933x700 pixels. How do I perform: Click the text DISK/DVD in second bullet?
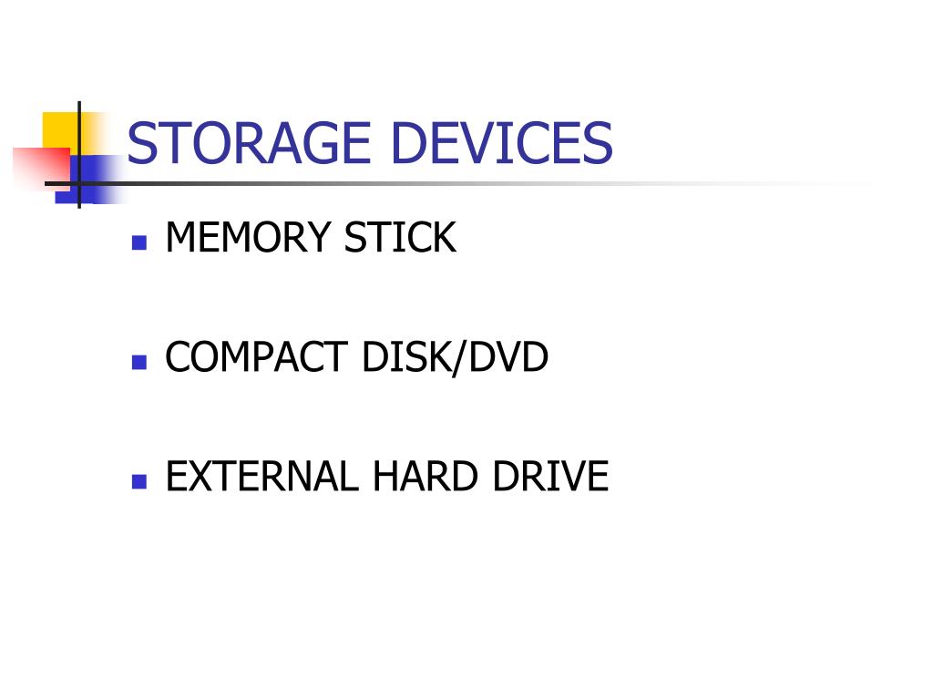[456, 357]
